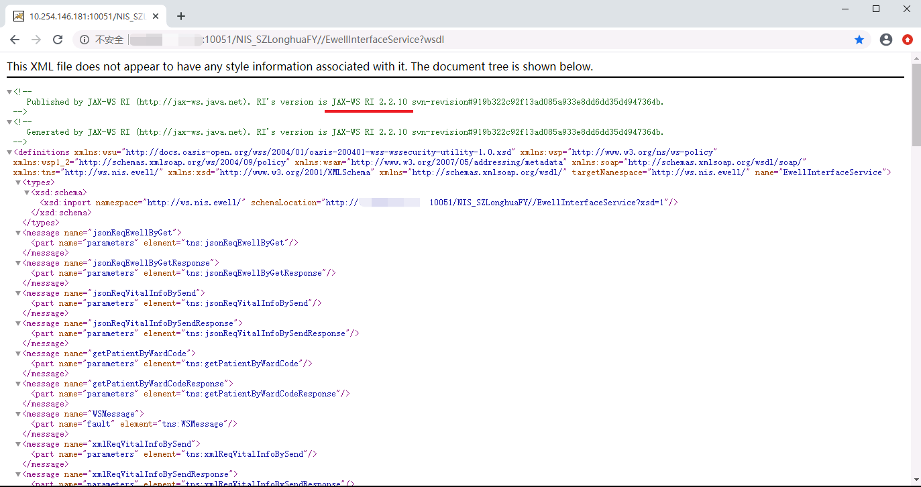921x487 pixels.
Task: Collapse message getPatientByWardCode
Action: pos(19,354)
